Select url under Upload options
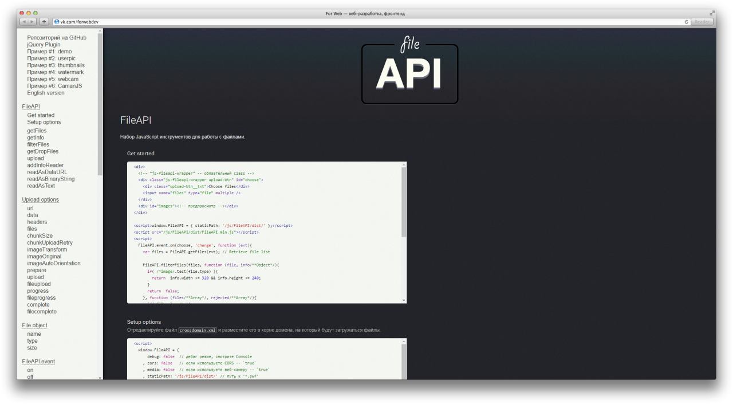The width and height of the screenshot is (733, 404). click(x=30, y=208)
